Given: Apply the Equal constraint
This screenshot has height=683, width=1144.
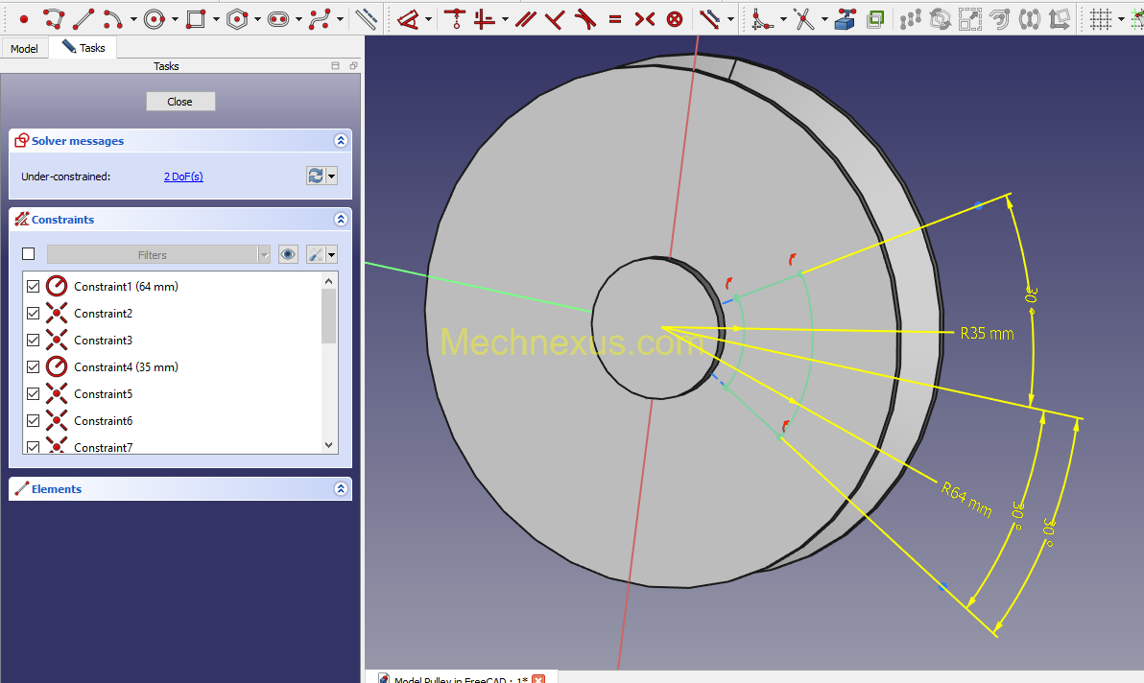Looking at the screenshot, I should click(x=615, y=19).
